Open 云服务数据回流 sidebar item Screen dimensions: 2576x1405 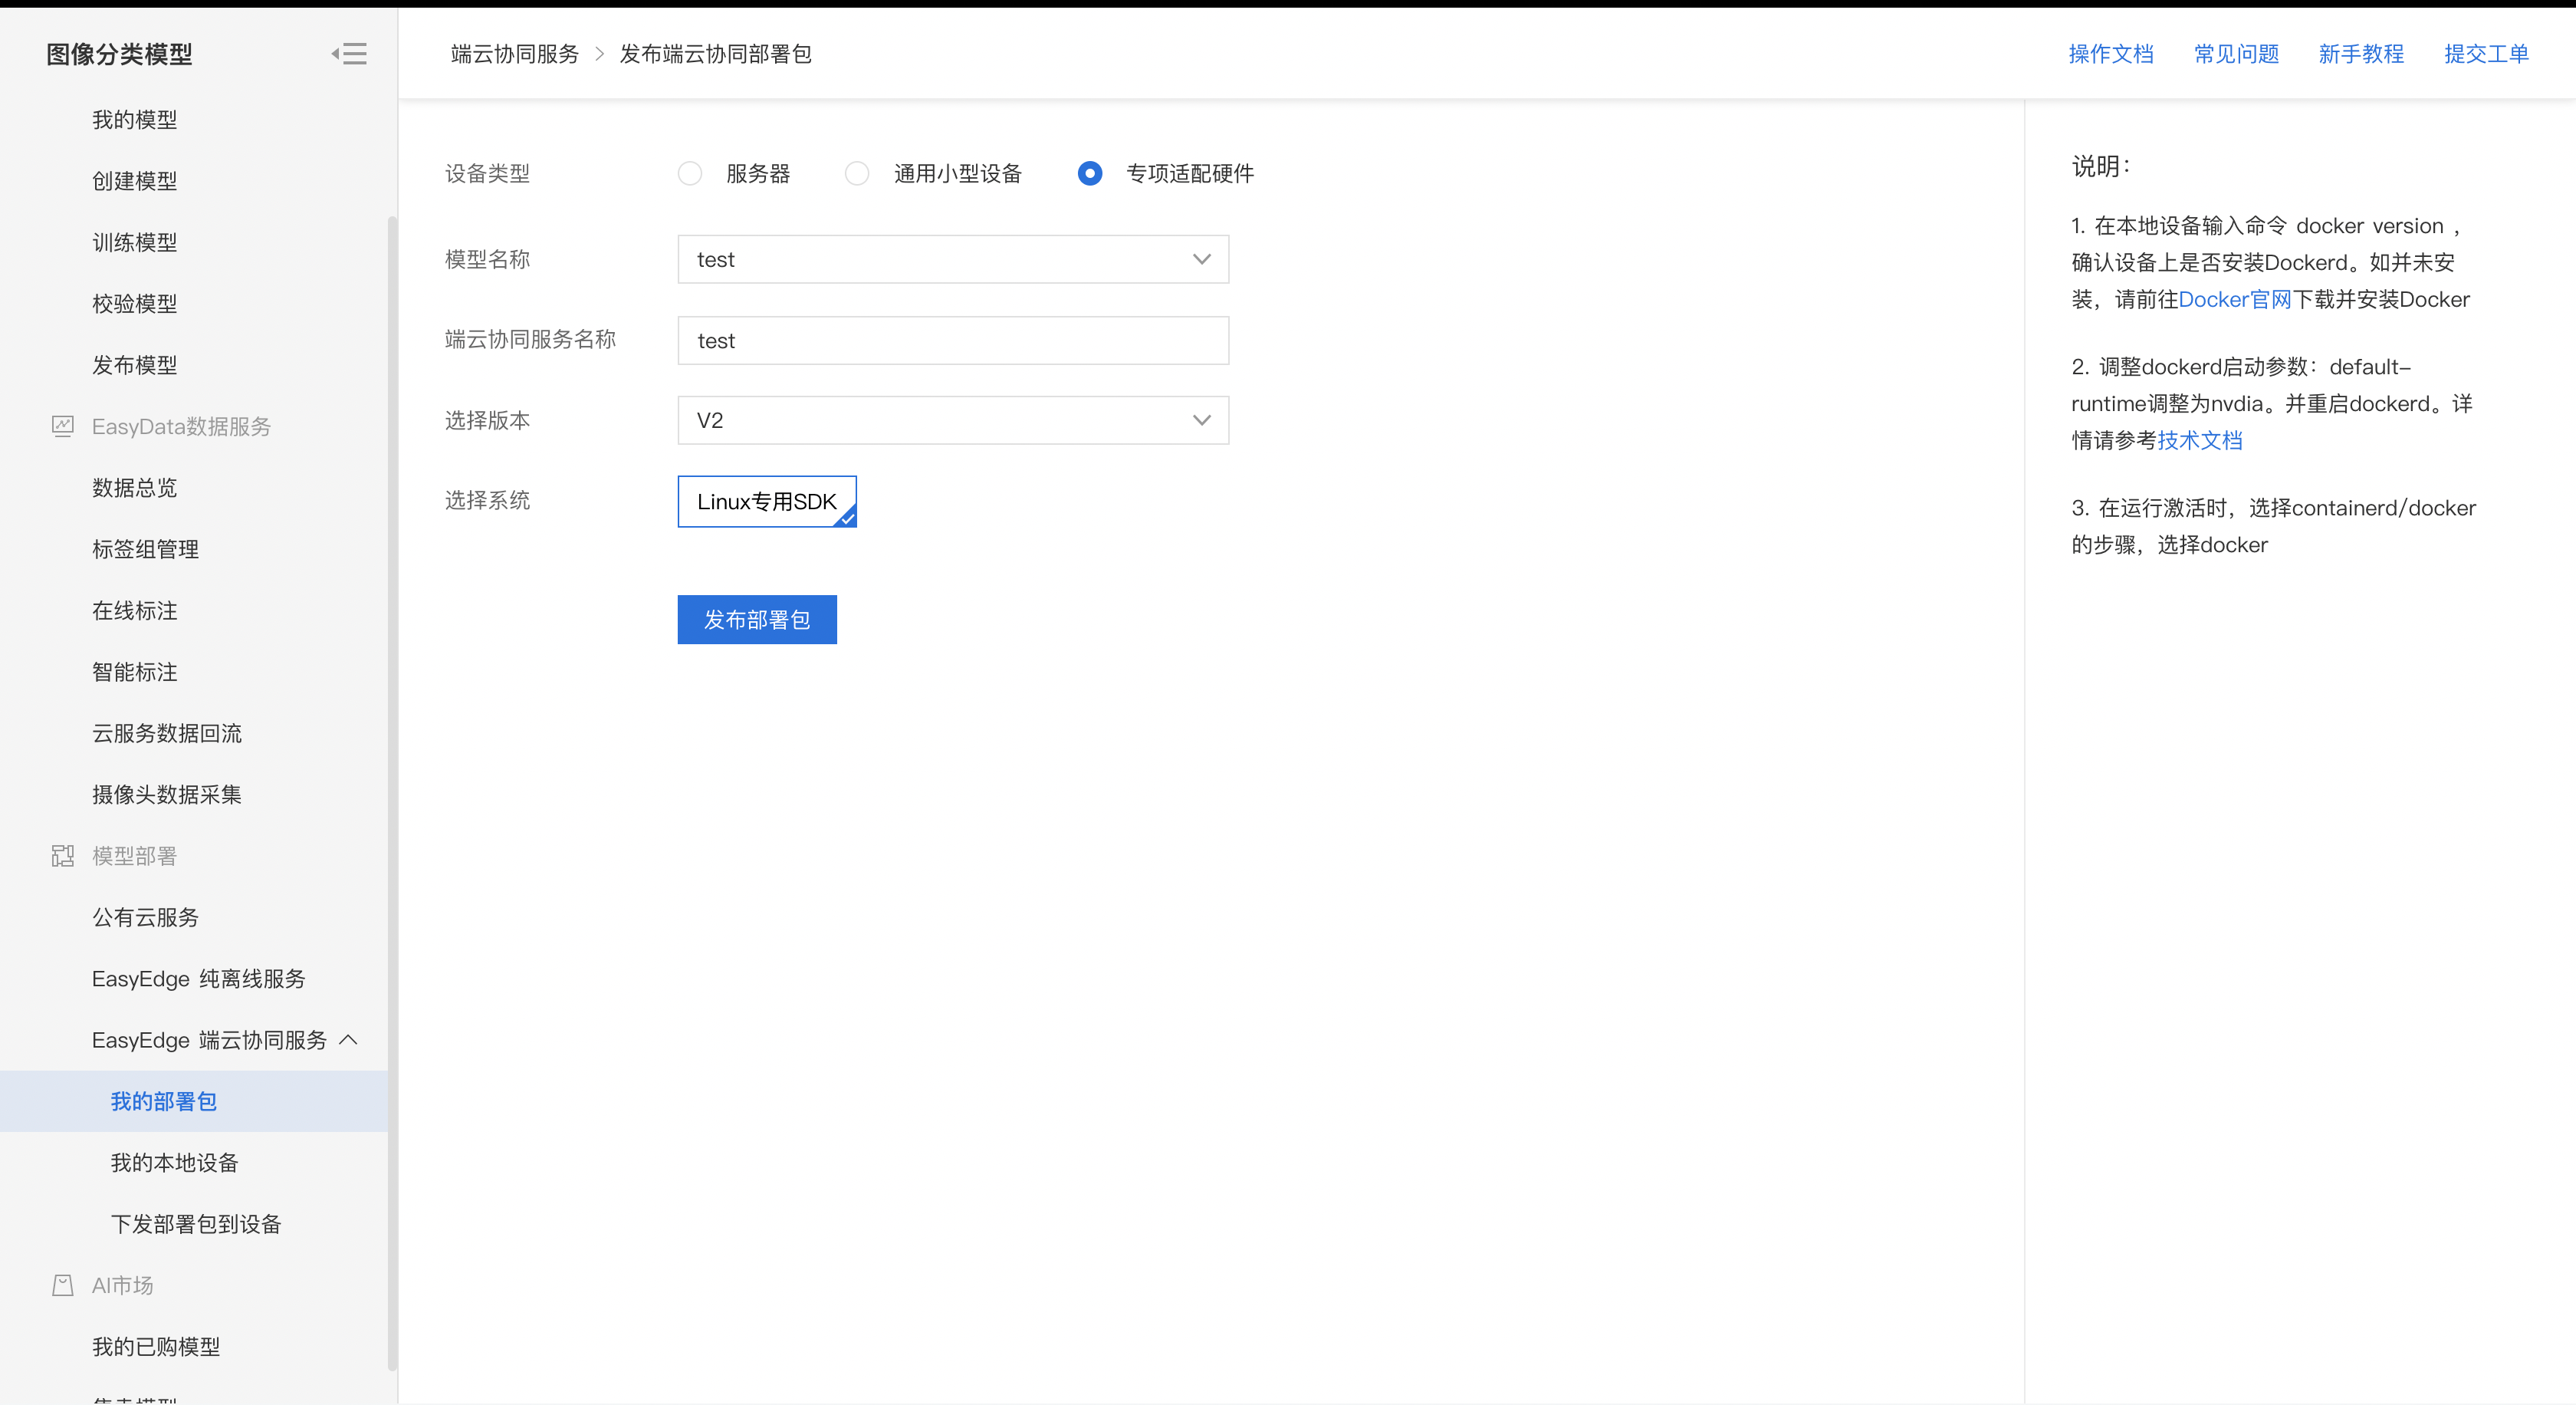coord(167,733)
